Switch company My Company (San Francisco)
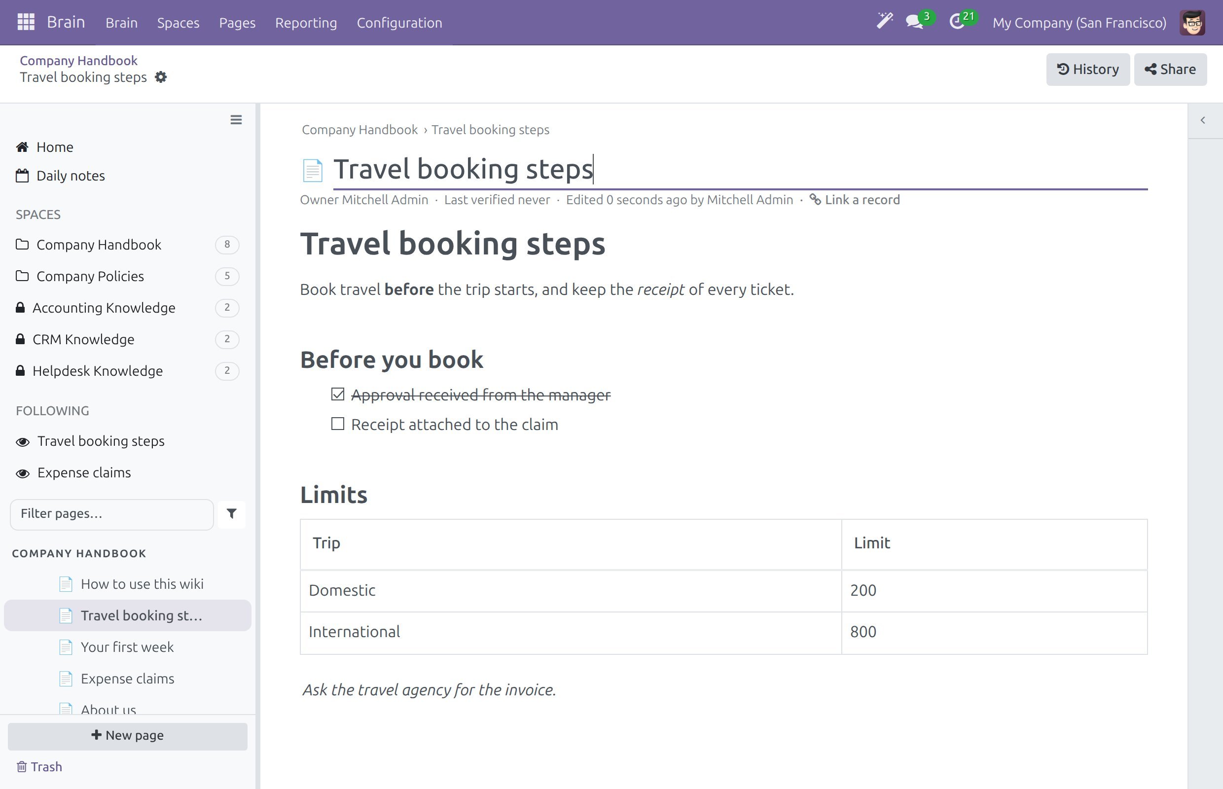The height and width of the screenshot is (789, 1223). 1079,23
